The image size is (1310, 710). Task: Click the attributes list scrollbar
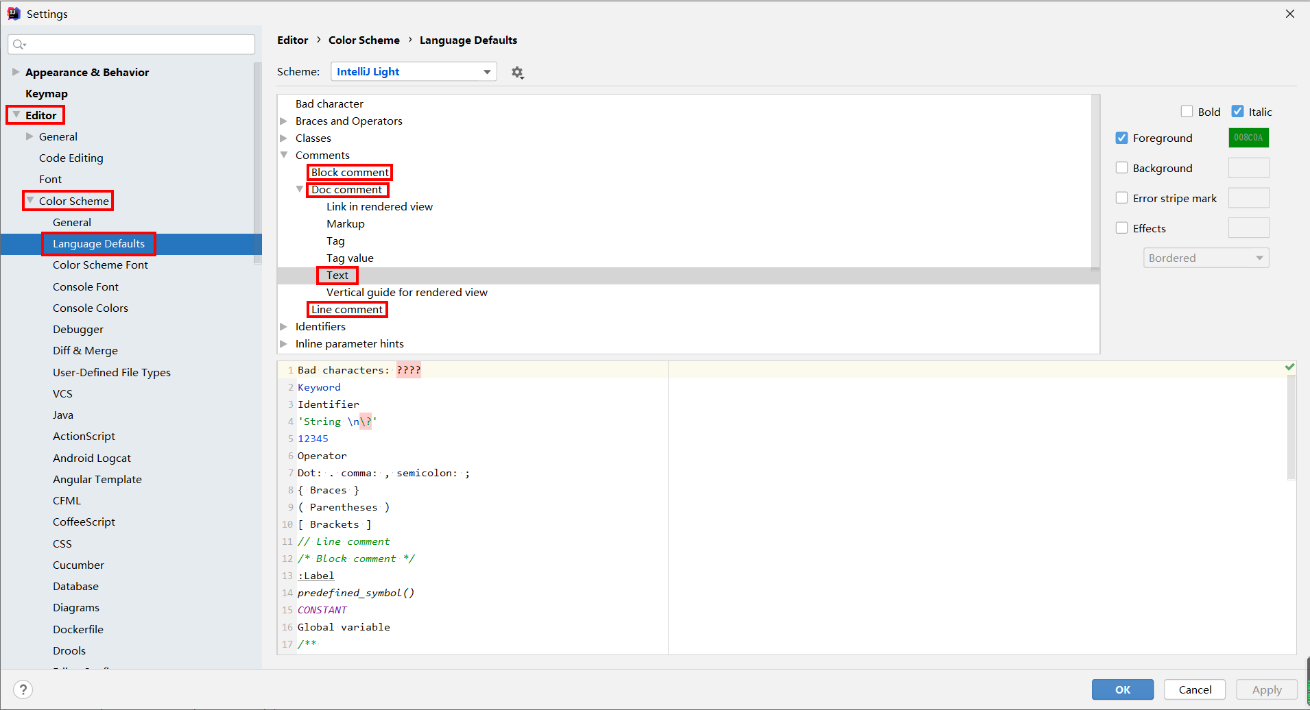pyautogui.click(x=1095, y=182)
